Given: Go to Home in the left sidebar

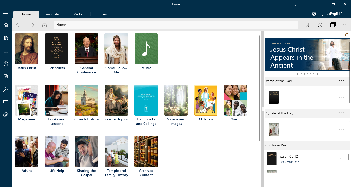Looking at the screenshot, I should pyautogui.click(x=6, y=25).
